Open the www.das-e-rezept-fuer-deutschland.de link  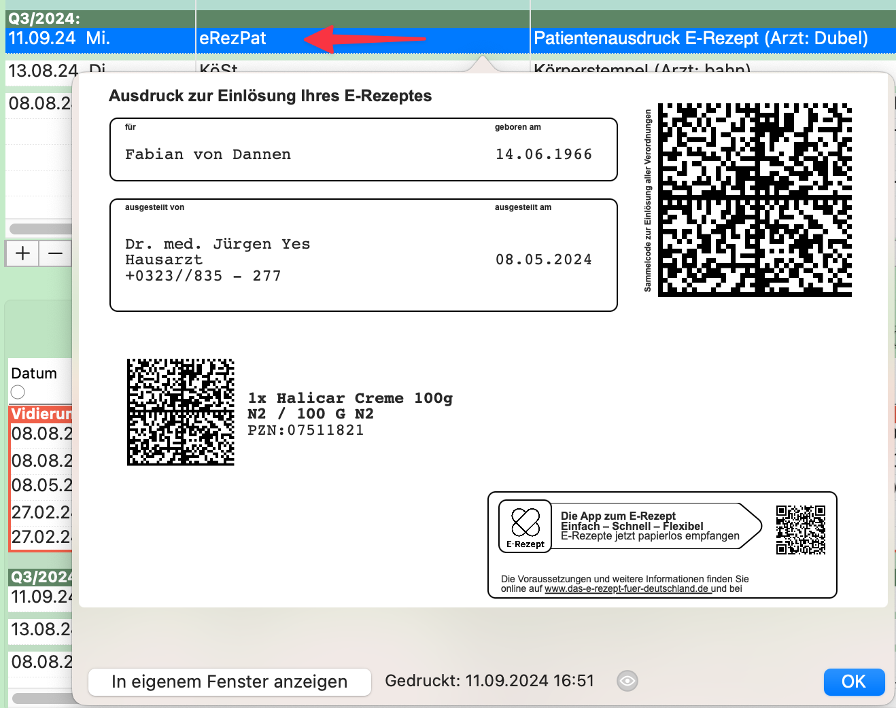click(x=627, y=588)
